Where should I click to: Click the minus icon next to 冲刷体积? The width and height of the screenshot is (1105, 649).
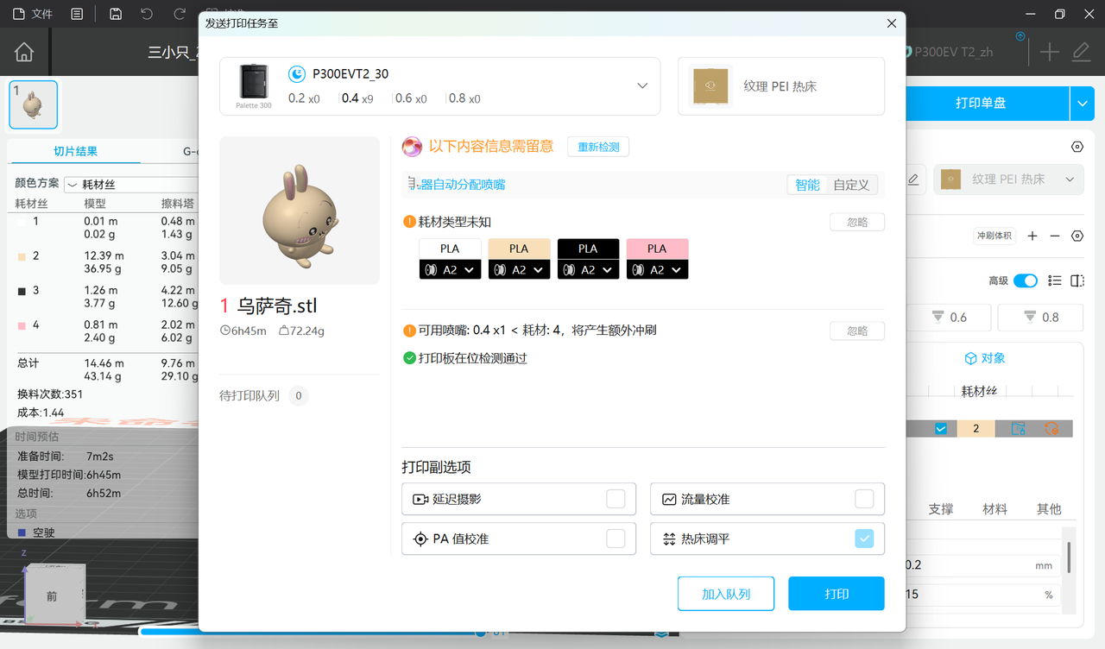click(x=1055, y=236)
